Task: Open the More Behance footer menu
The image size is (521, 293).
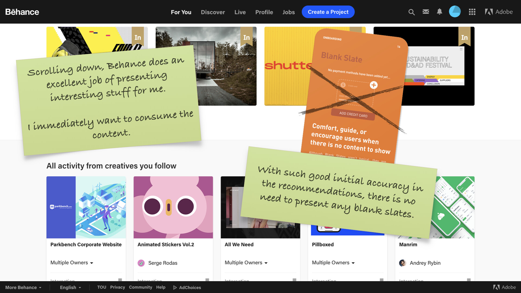Action: click(23, 287)
